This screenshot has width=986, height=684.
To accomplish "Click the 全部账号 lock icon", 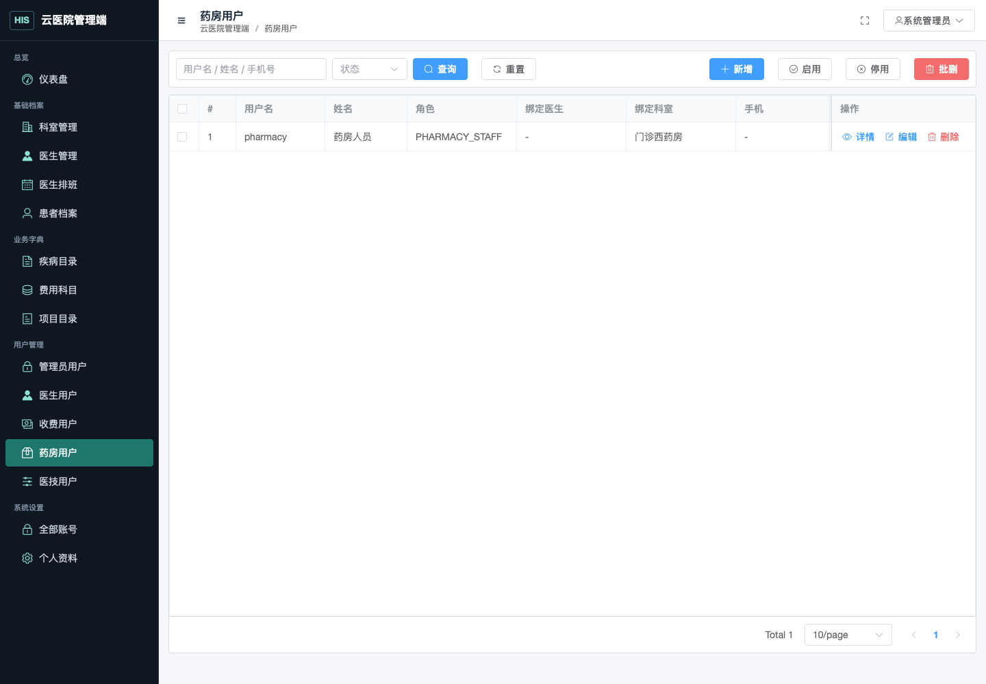I will pyautogui.click(x=27, y=529).
